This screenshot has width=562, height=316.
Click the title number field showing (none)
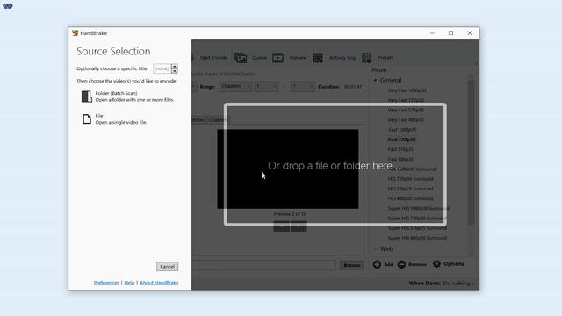tap(162, 68)
